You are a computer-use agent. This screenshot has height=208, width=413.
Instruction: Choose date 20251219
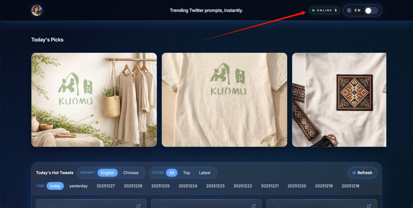point(324,186)
